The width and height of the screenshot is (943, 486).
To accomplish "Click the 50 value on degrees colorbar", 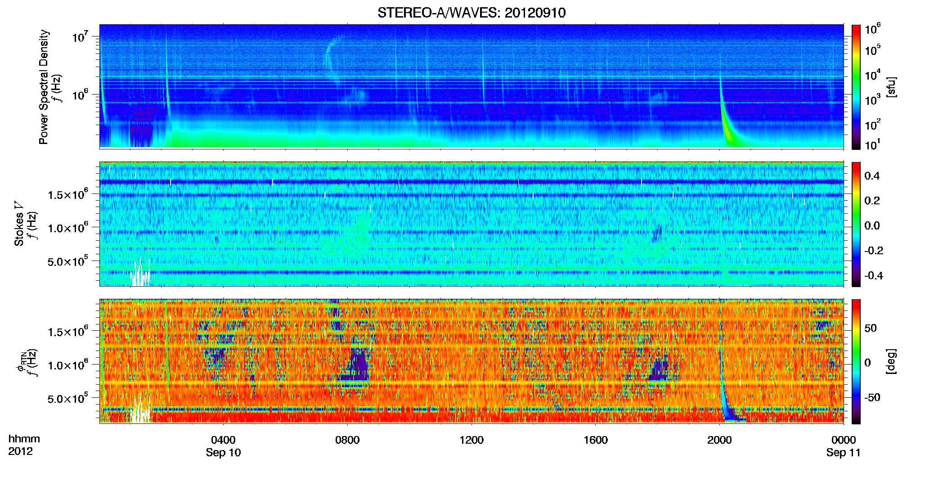I will point(871,328).
